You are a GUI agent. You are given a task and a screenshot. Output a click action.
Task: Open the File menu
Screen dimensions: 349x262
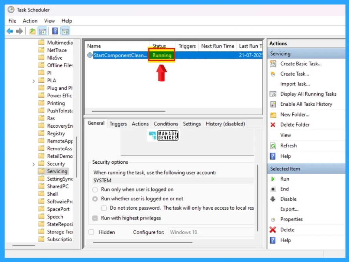pos(12,21)
